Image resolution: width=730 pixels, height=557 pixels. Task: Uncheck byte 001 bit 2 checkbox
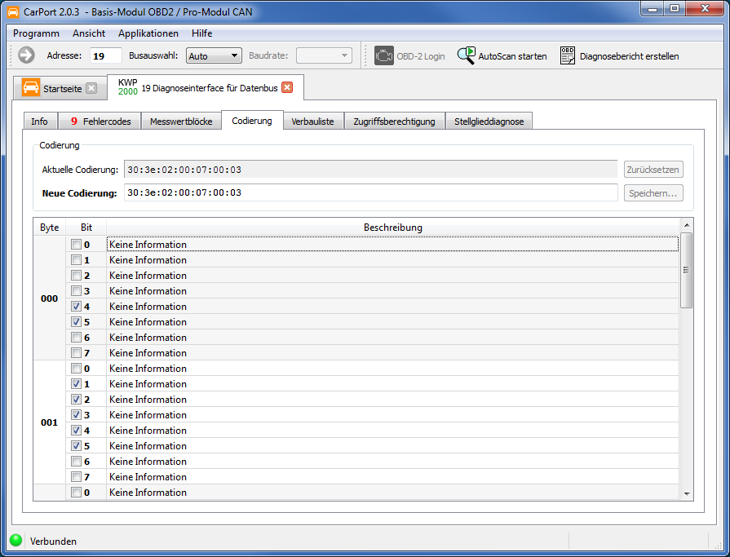click(x=77, y=400)
